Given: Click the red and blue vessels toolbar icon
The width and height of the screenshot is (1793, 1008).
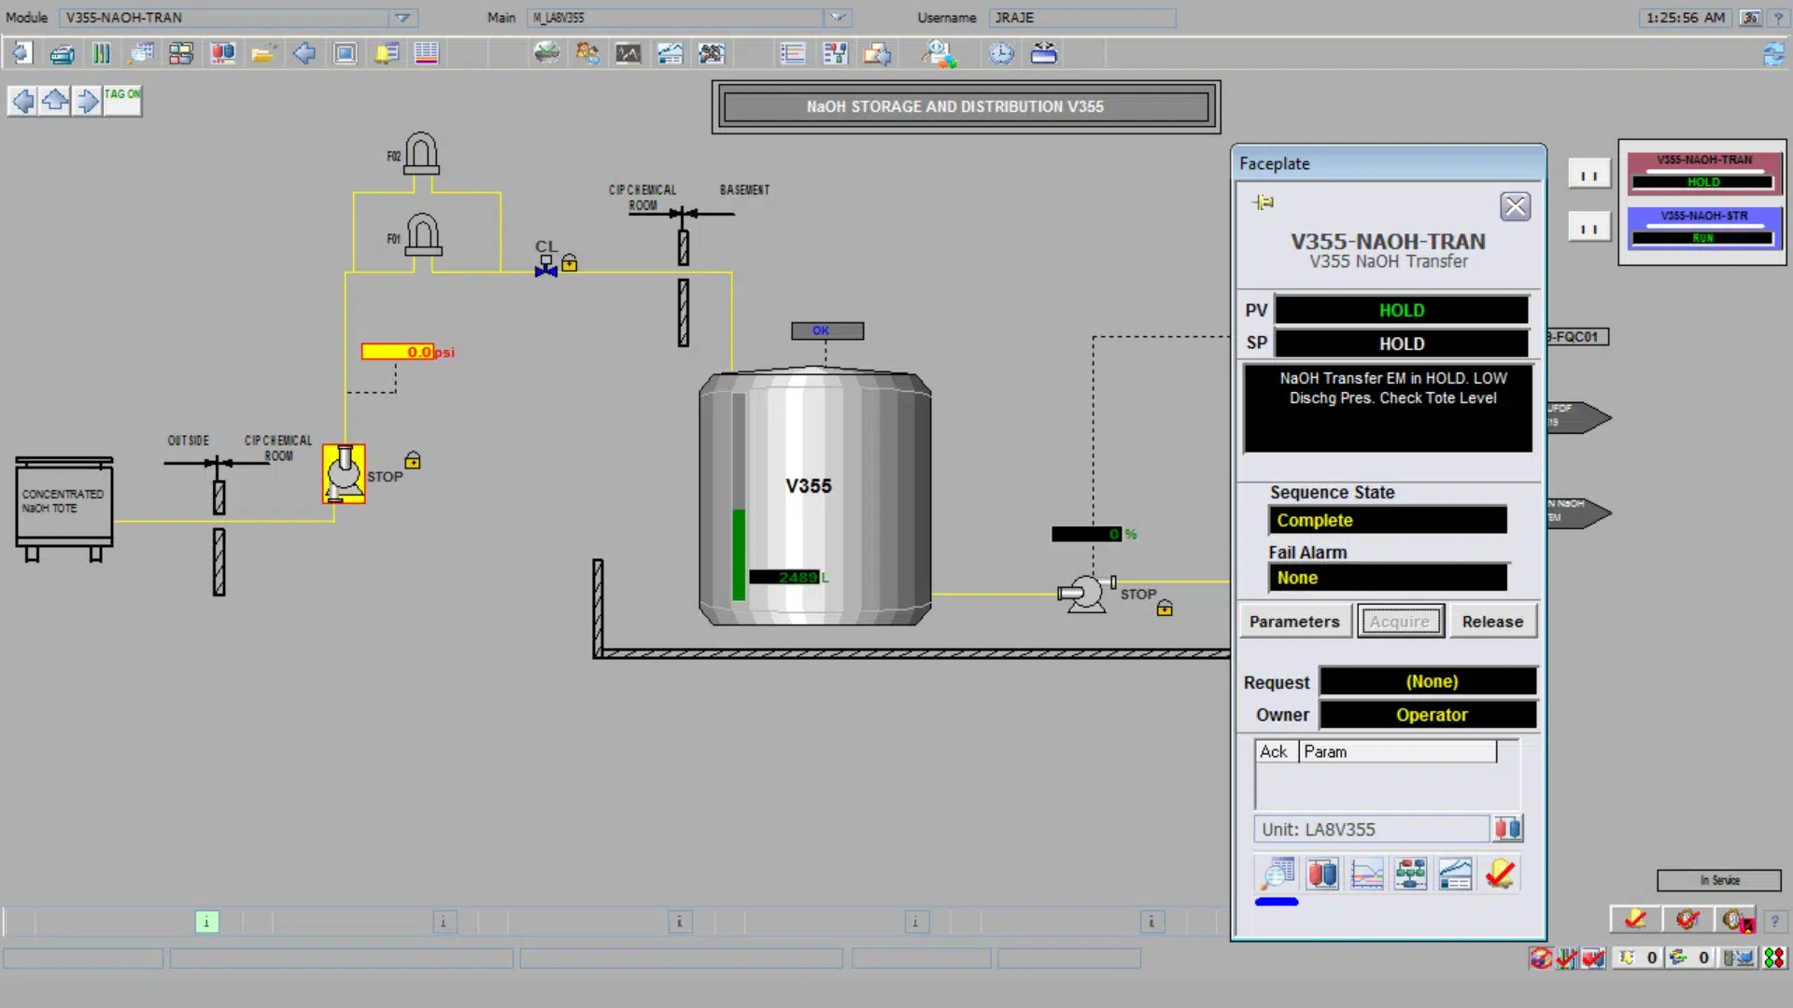Looking at the screenshot, I should tap(222, 53).
